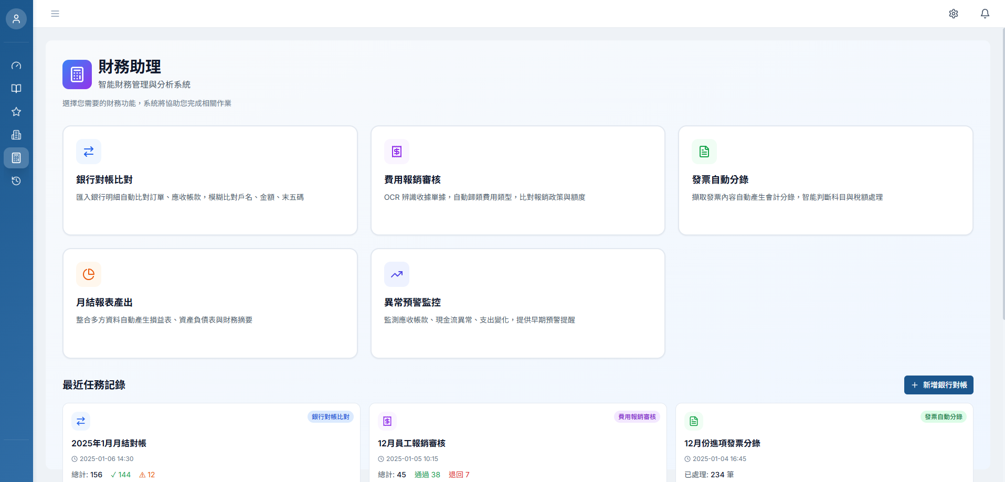Select the calculator finance icon in sidebar
The height and width of the screenshot is (482, 1005).
click(x=16, y=158)
